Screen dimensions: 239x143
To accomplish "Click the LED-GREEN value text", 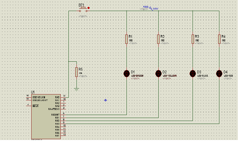I will point(137,76).
